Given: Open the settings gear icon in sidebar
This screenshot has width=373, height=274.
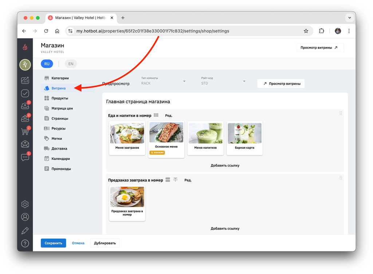Looking at the screenshot, I should (x=25, y=204).
